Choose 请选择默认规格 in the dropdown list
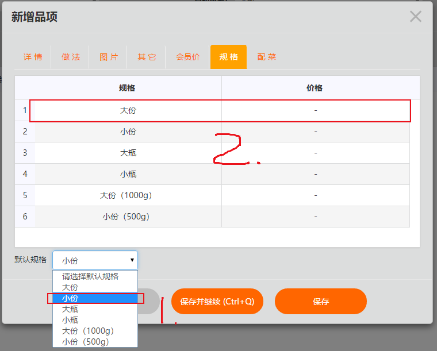This screenshot has height=351, width=437. (x=95, y=276)
